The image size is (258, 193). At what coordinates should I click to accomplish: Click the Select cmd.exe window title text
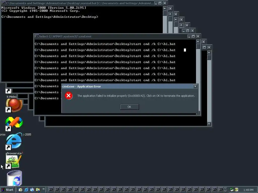pyautogui.click(x=65, y=36)
